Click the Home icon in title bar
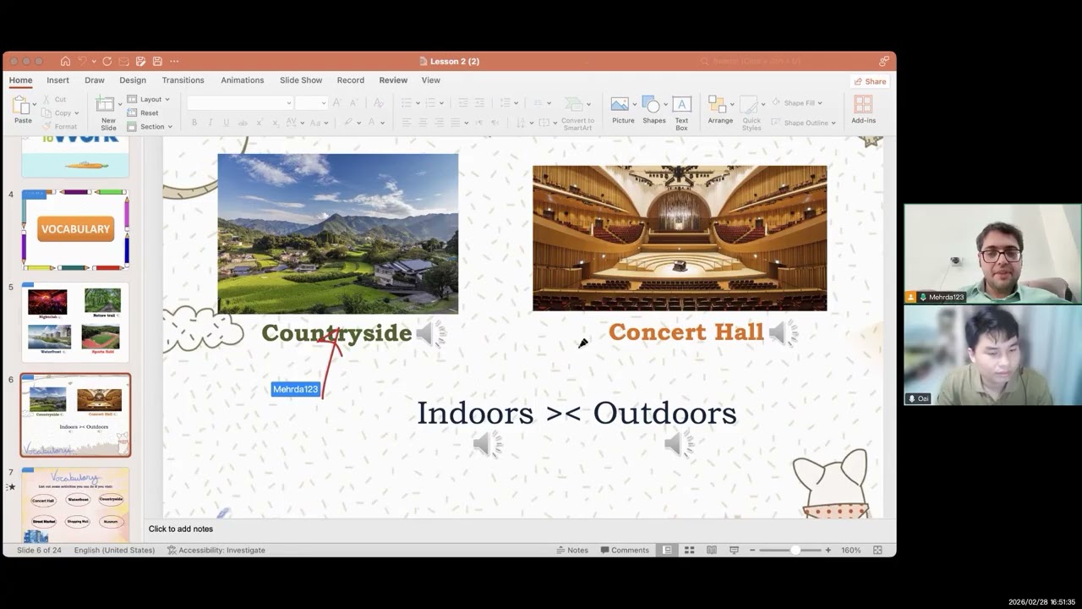Image resolution: width=1082 pixels, height=609 pixels. (x=65, y=61)
